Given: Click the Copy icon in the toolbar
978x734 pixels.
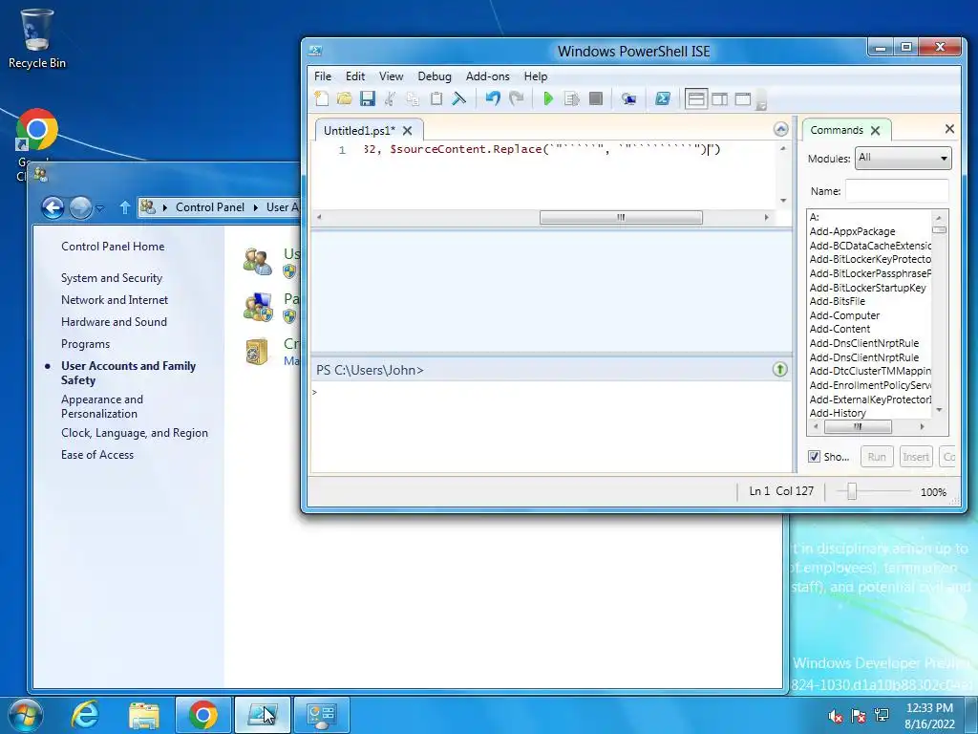Looking at the screenshot, I should (413, 98).
